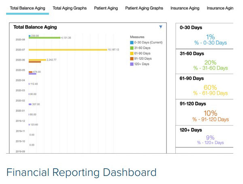Image resolution: width=243 pixels, height=184 pixels.
Task: Open the Patient Aging Graphs tab
Action: click(144, 8)
